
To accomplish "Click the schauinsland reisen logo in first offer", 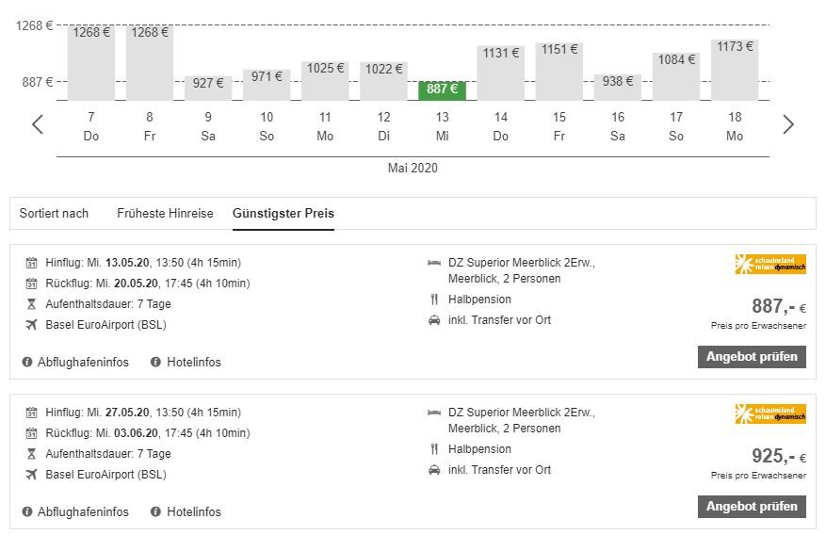I will click(770, 265).
